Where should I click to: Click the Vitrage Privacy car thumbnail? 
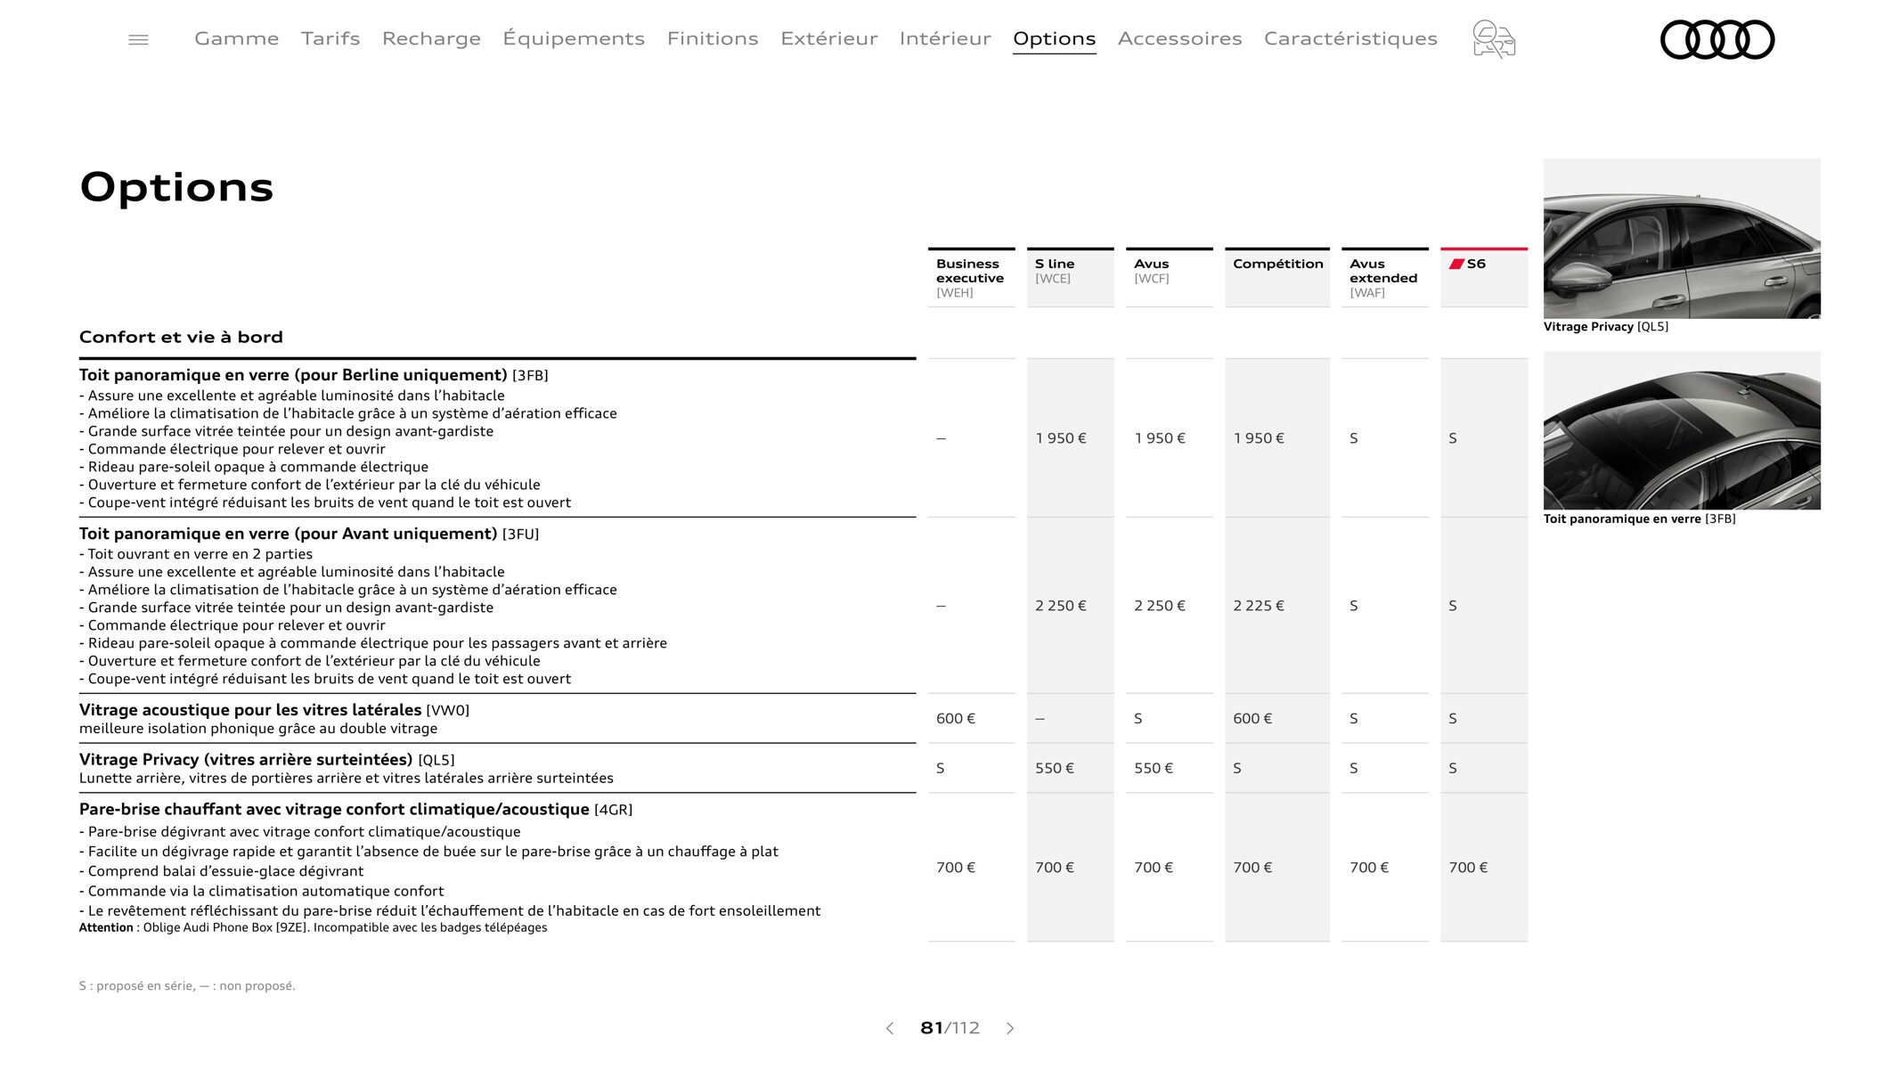coord(1682,238)
